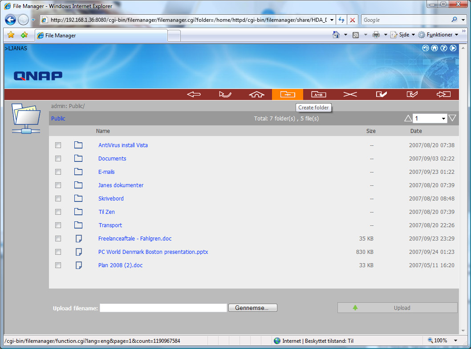Viewport: 471px width, 349px height.
Task: Click the Public breadcrumb link
Action: [x=58, y=119]
